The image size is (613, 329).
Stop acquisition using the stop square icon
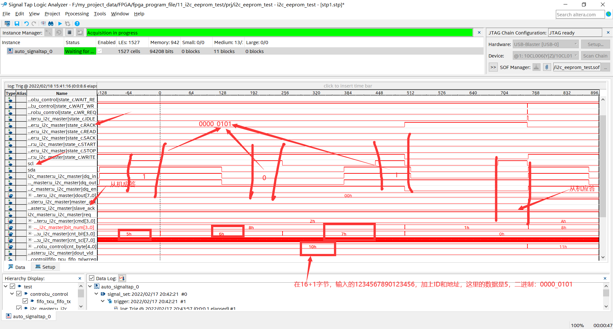click(x=69, y=32)
